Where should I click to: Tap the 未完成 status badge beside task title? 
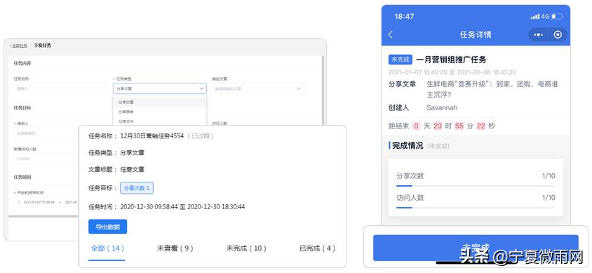[x=401, y=59]
